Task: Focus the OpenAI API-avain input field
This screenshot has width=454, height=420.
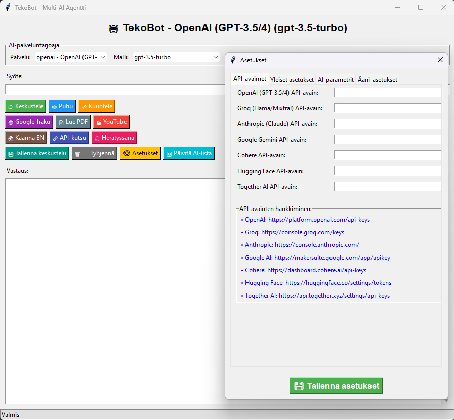Action: point(387,92)
